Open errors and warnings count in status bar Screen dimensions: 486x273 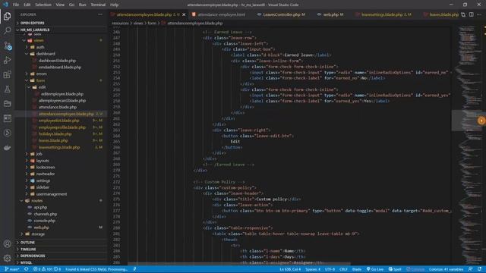(47, 269)
